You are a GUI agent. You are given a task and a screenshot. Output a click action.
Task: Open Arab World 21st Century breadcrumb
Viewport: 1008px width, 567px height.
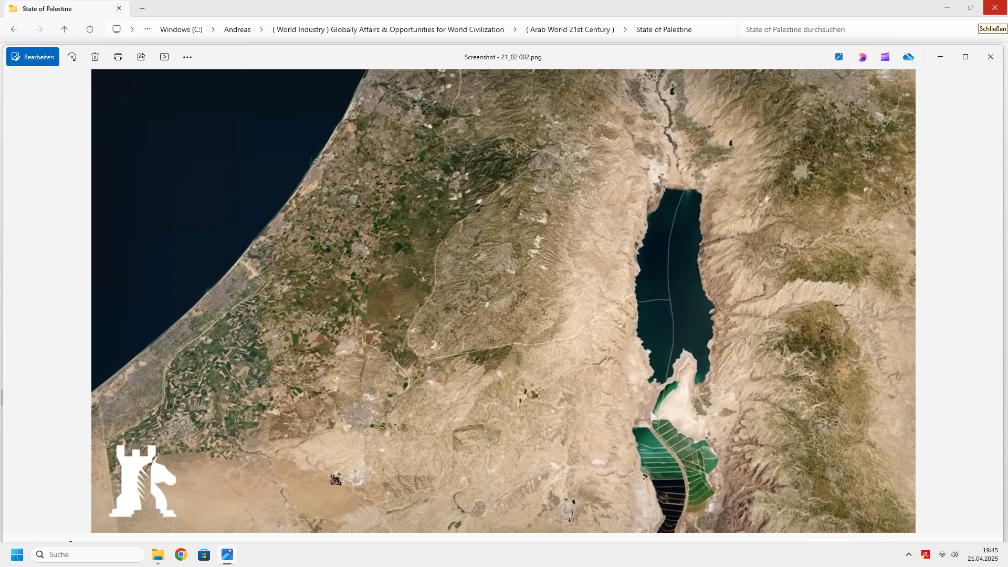(570, 29)
